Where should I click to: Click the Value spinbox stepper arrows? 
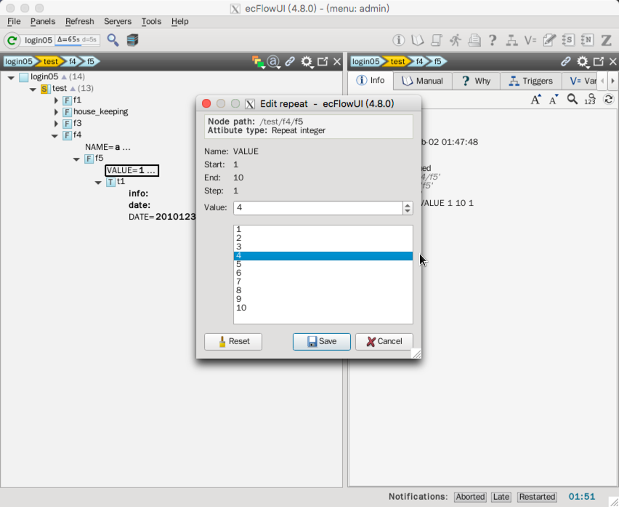(408, 208)
